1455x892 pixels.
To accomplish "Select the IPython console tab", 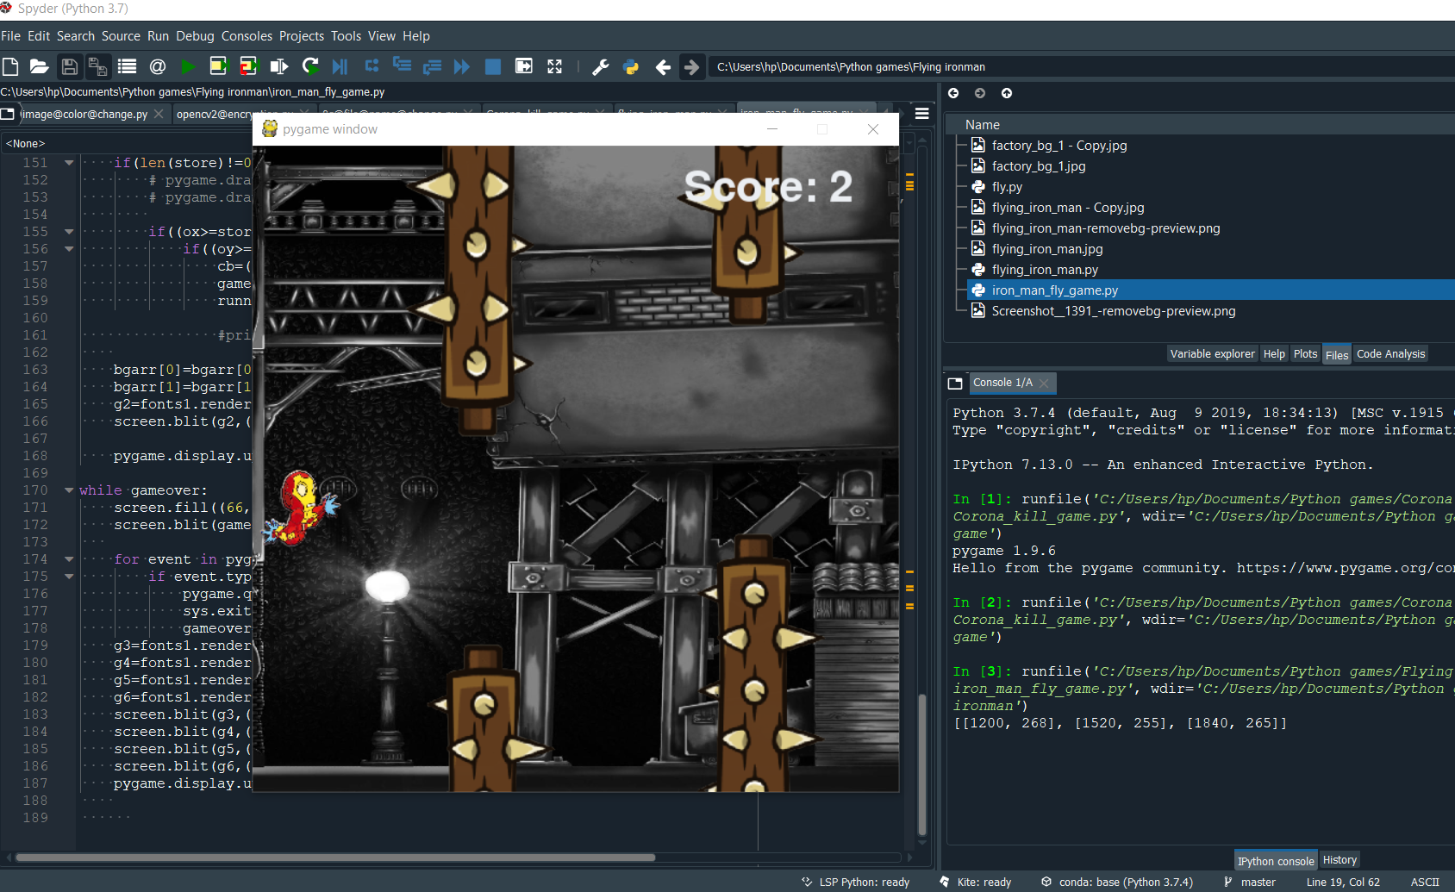I will [1276, 861].
